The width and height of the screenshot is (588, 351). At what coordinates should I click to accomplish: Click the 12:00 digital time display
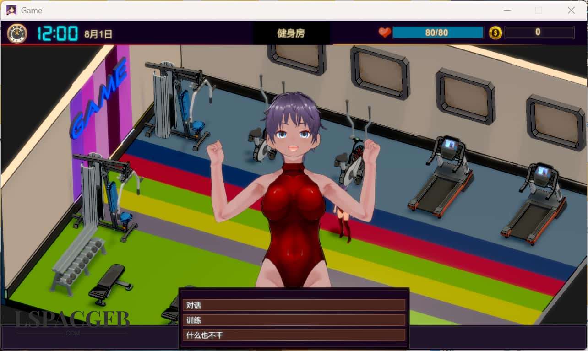coord(57,33)
